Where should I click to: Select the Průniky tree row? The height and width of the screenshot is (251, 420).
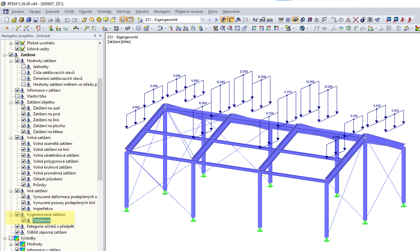point(40,185)
